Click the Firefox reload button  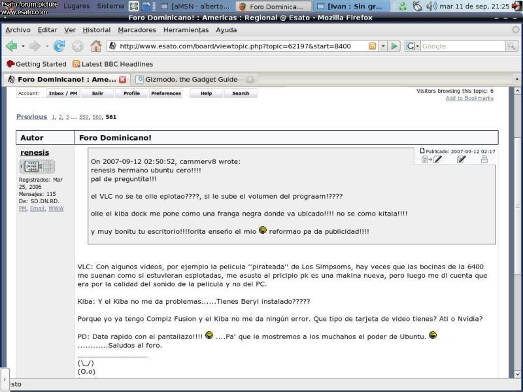coord(59,46)
